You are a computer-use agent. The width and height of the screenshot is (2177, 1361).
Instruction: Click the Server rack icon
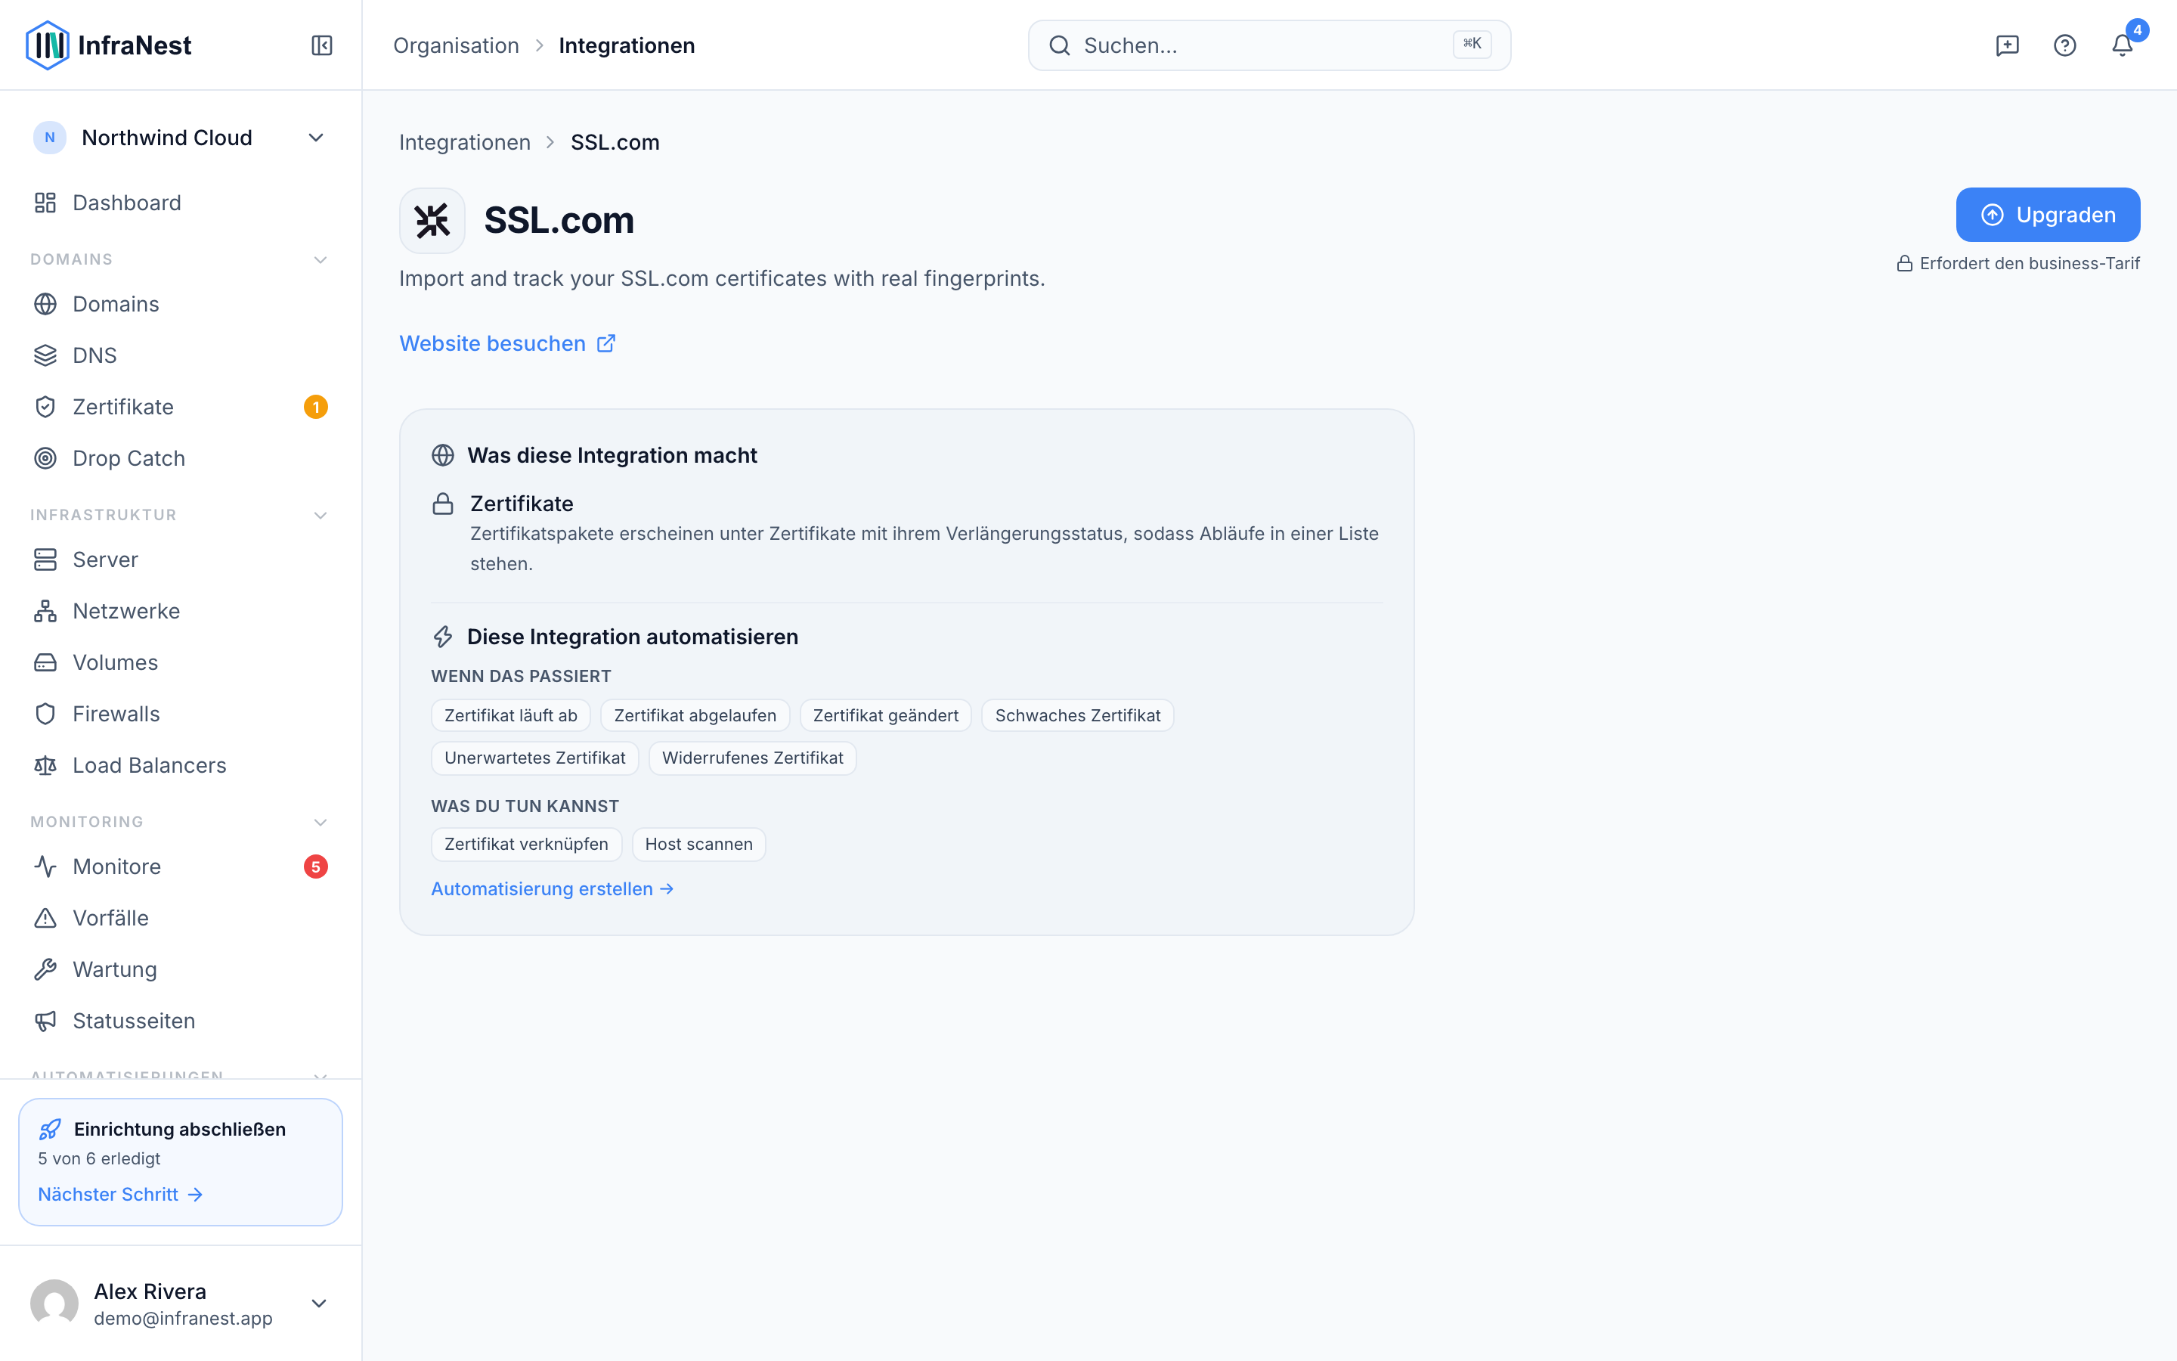(45, 560)
